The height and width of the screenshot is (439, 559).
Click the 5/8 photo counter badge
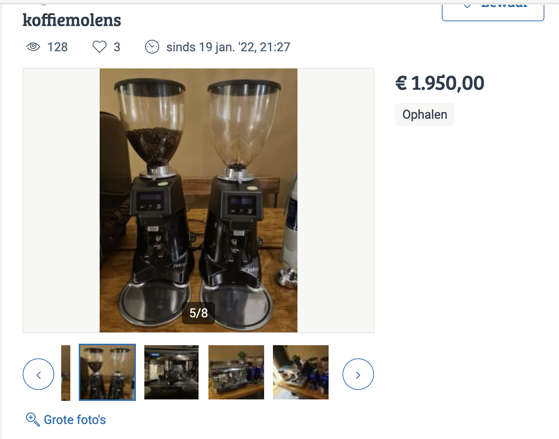pos(199,313)
